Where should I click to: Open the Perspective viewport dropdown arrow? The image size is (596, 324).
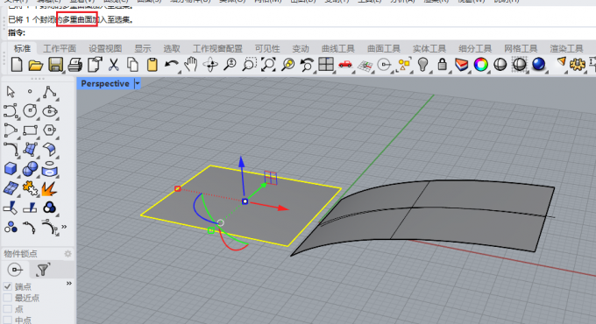tap(138, 83)
